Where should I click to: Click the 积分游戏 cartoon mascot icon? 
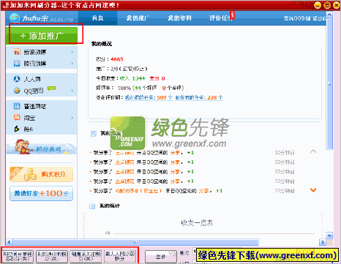click(x=23, y=147)
